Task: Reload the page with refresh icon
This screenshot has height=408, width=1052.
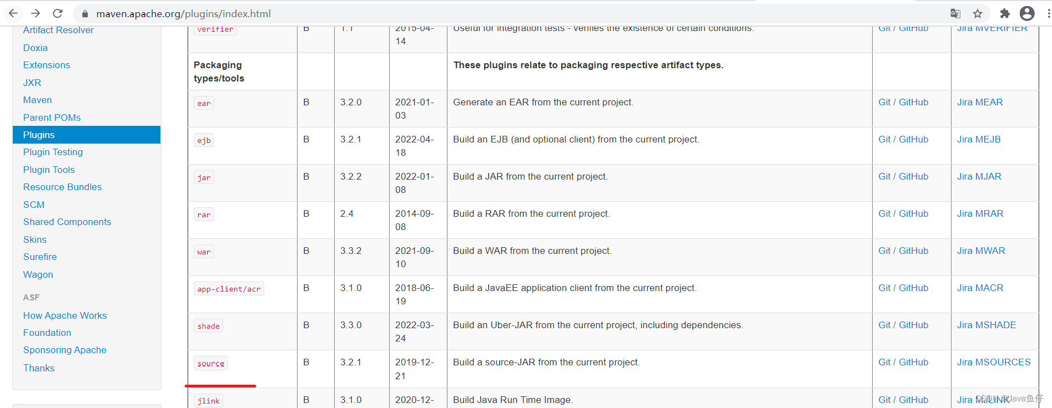Action: coord(58,13)
